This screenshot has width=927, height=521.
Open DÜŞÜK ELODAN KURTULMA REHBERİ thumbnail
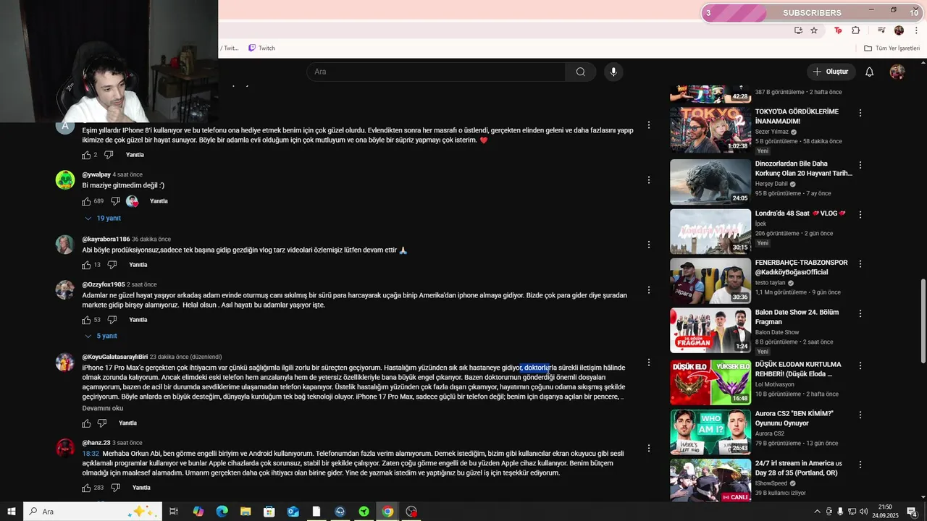(710, 383)
